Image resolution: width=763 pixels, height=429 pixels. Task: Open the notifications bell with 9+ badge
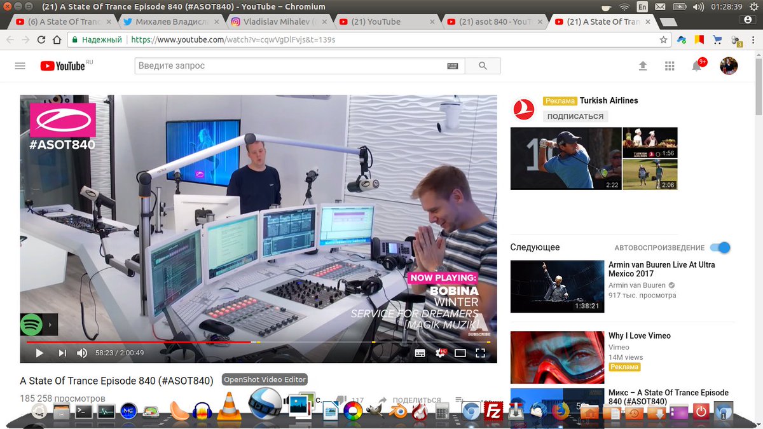[698, 65]
